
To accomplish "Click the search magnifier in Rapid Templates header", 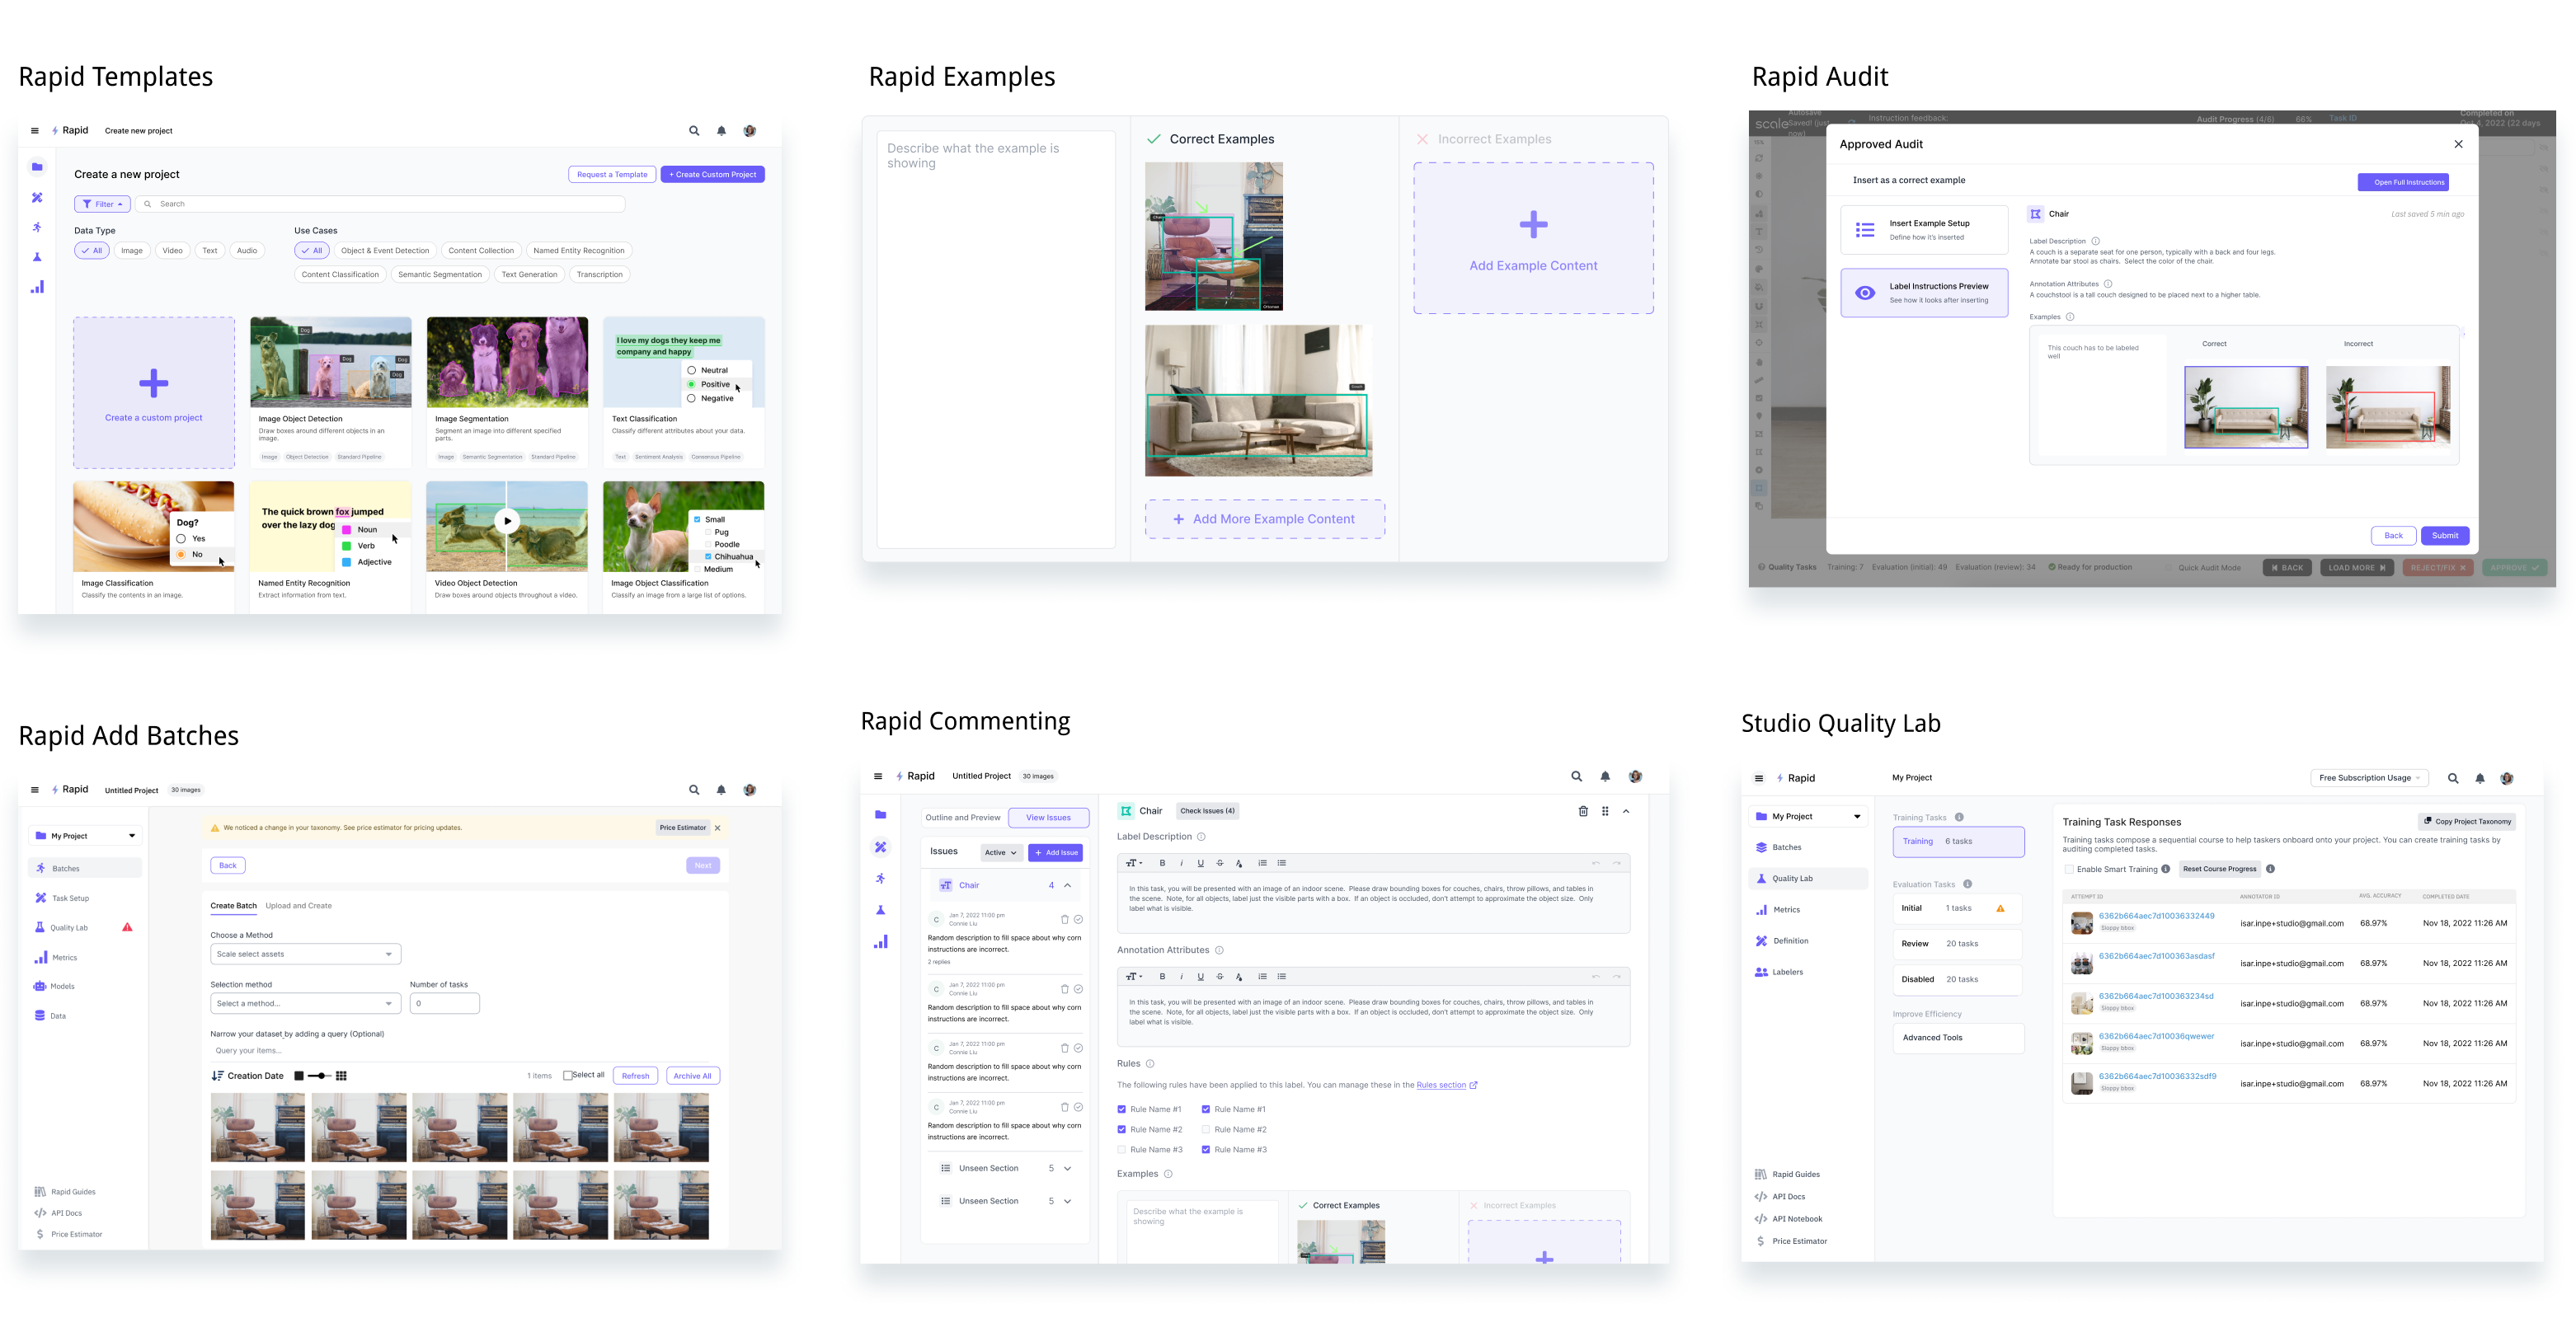I will (693, 131).
